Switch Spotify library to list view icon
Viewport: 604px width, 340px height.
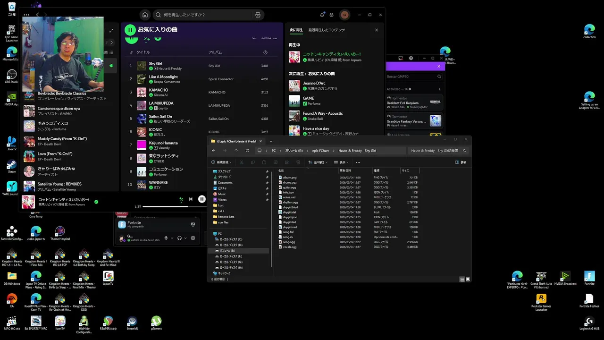coord(111,52)
